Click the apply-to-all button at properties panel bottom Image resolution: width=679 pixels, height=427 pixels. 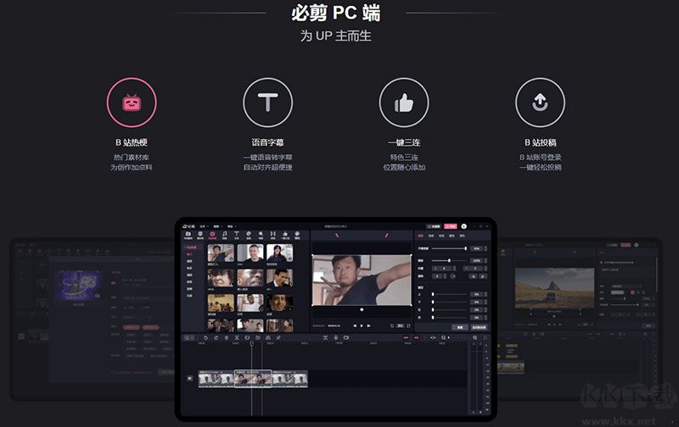[x=479, y=328]
